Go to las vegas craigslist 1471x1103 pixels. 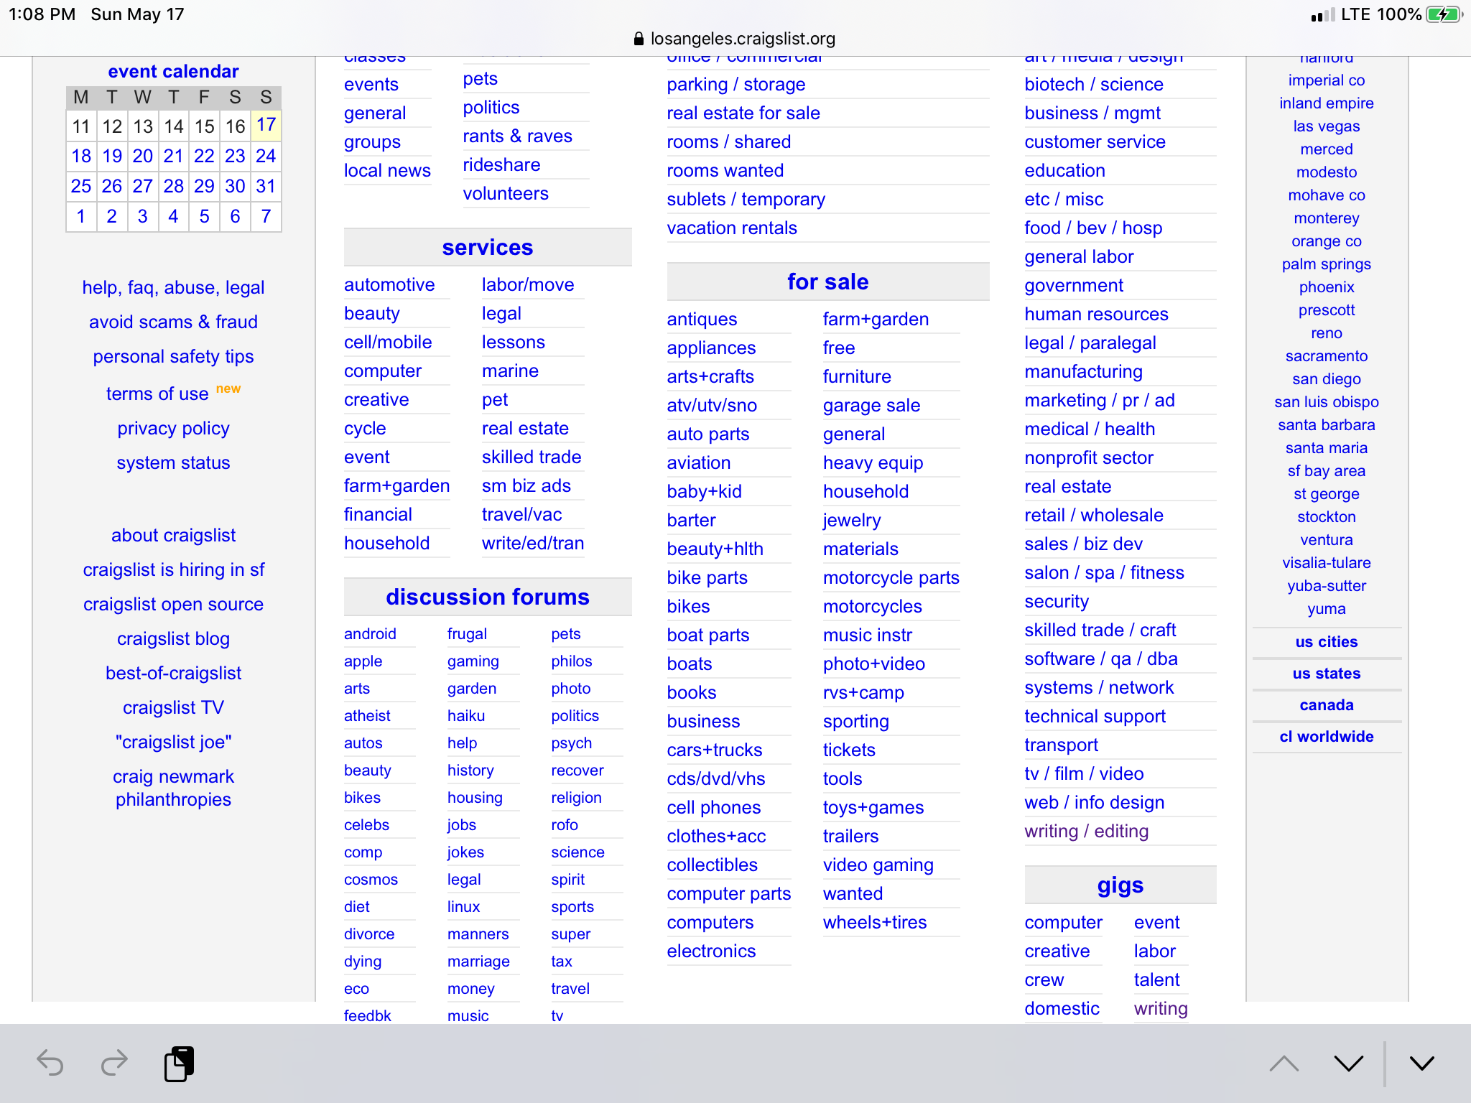point(1326,126)
